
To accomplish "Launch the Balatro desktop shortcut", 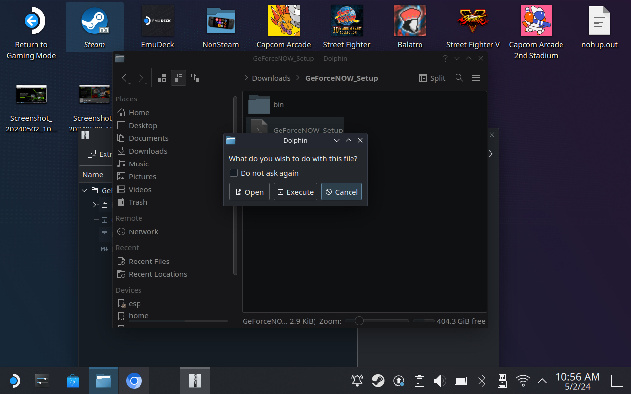I will pyautogui.click(x=410, y=27).
